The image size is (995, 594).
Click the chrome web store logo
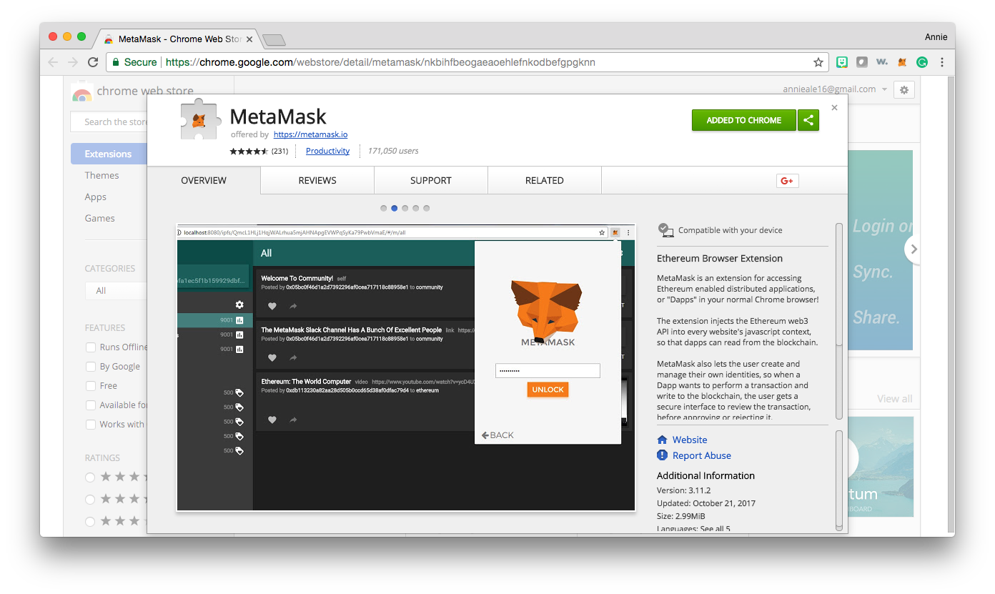(81, 92)
